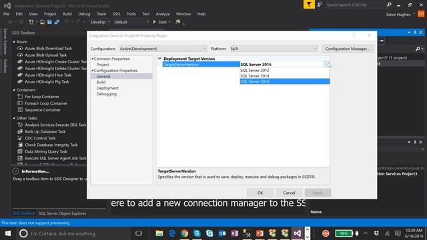Screen dimensions: 427x240
Task: Select the Build property page
Action: point(101,82)
